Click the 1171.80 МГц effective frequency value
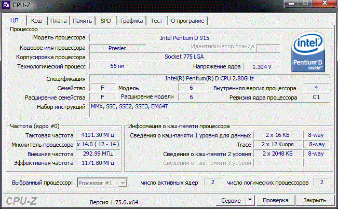This screenshot has height=209, width=338. click(x=98, y=163)
